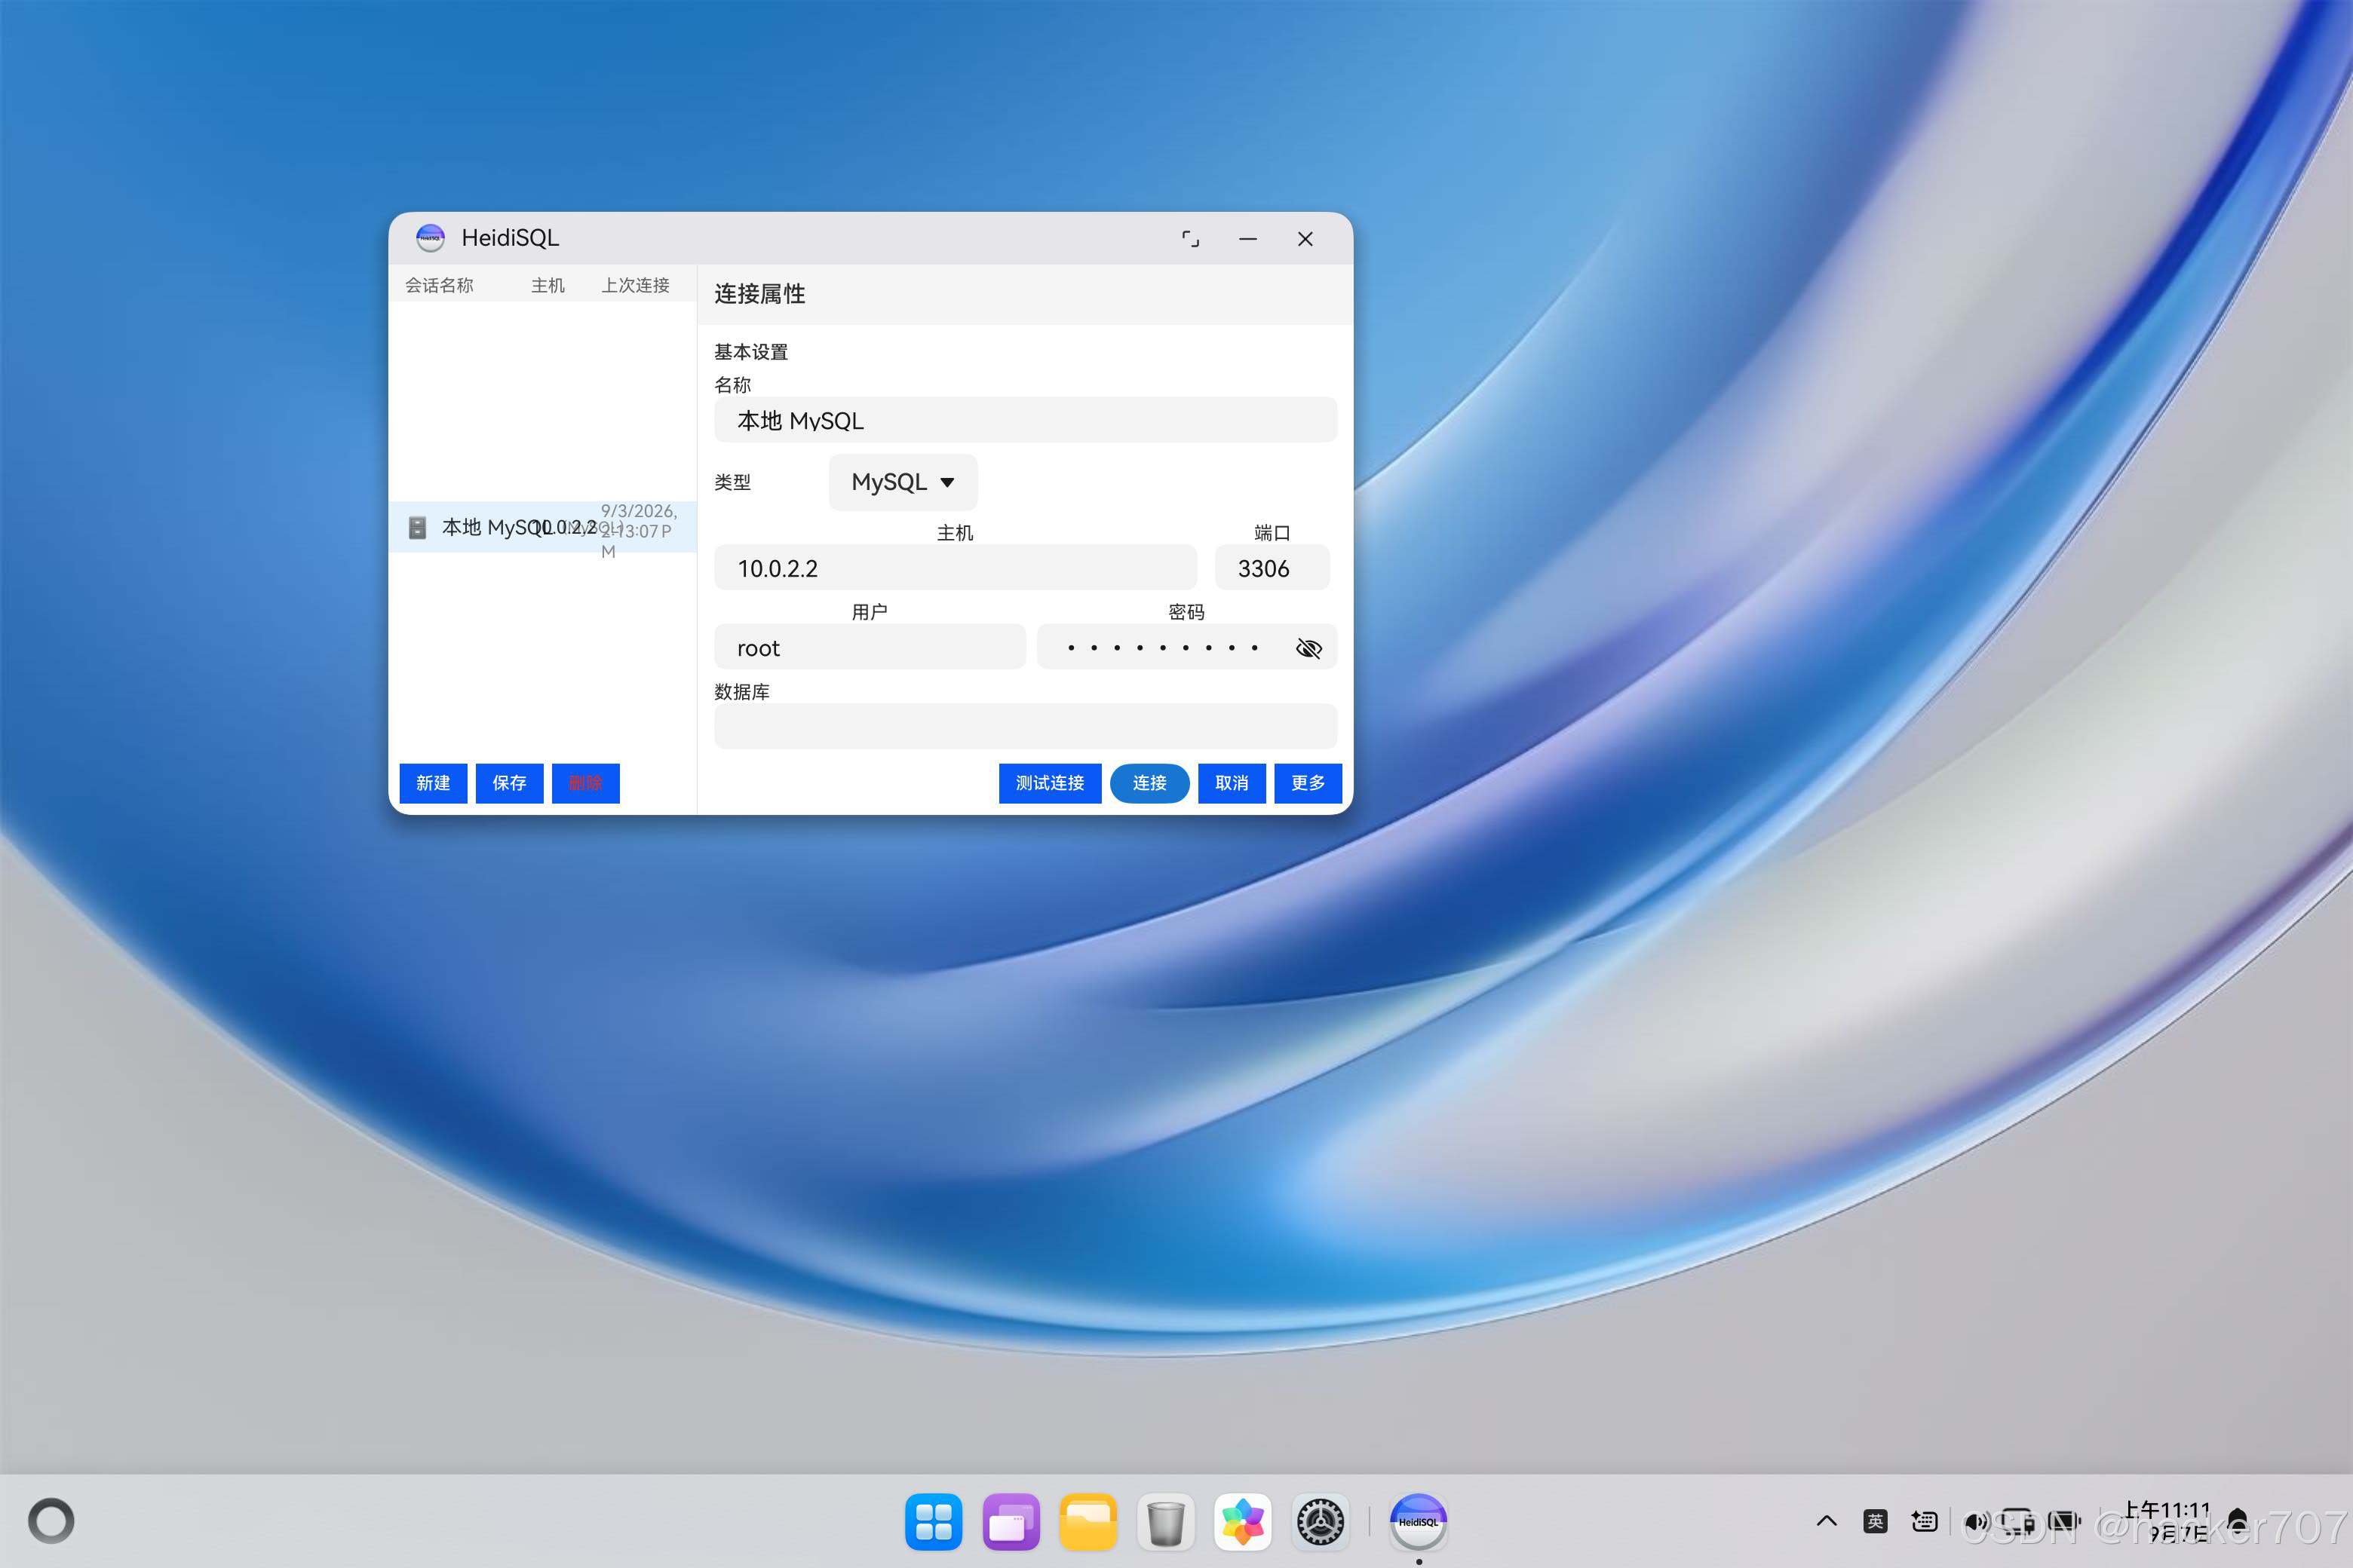
Task: Click the circle button at taskbar left
Action: coord(51,1521)
